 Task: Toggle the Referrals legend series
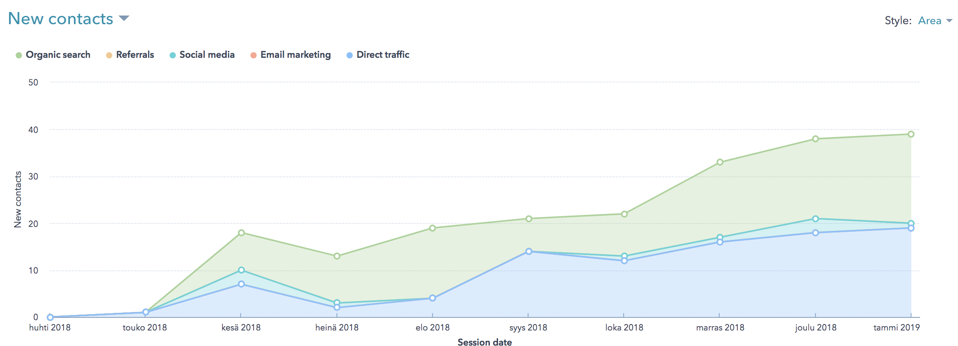pyautogui.click(x=130, y=55)
